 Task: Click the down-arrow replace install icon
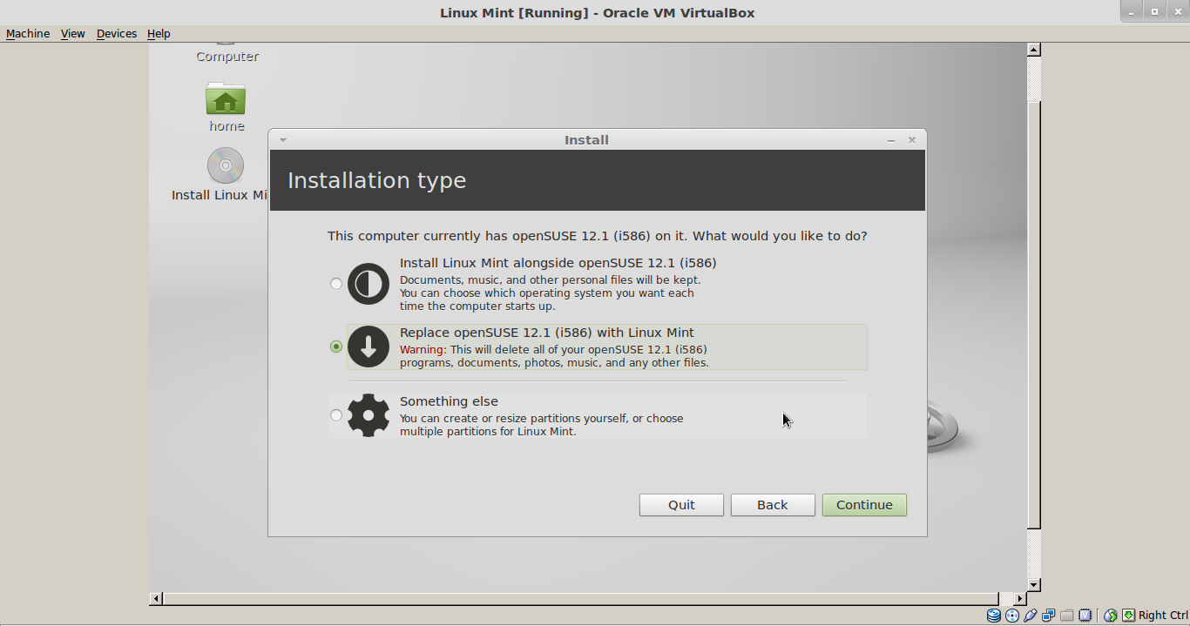(368, 347)
